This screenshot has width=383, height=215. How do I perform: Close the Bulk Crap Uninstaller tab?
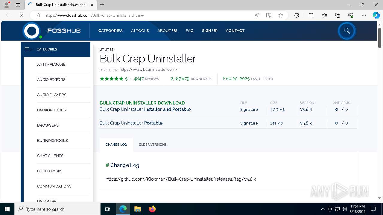click(x=92, y=5)
